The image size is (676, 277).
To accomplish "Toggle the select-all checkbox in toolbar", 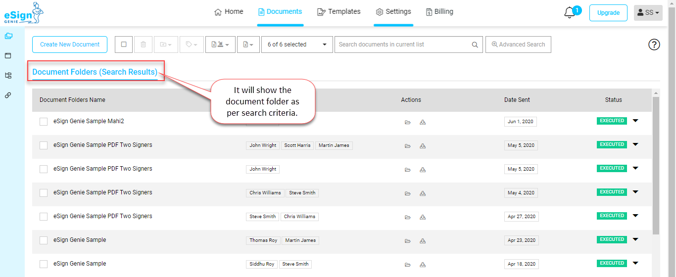I will pyautogui.click(x=124, y=45).
